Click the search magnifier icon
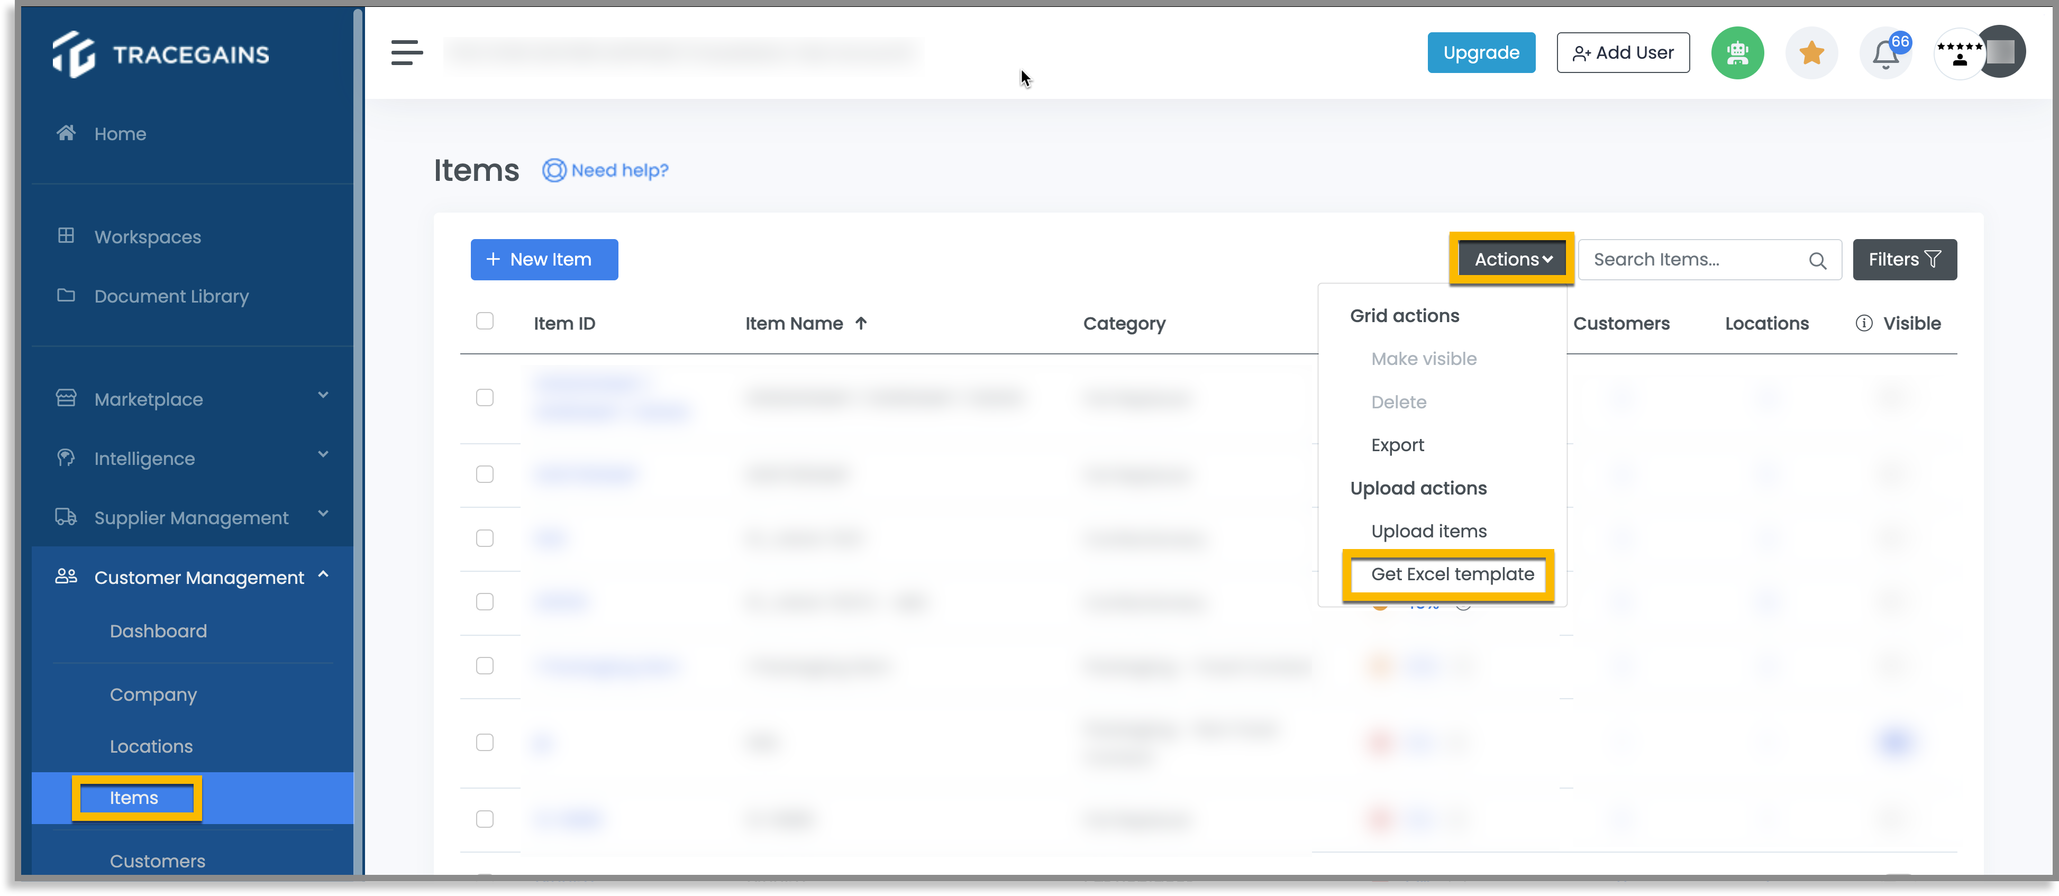The image size is (2059, 896). pyautogui.click(x=1817, y=261)
